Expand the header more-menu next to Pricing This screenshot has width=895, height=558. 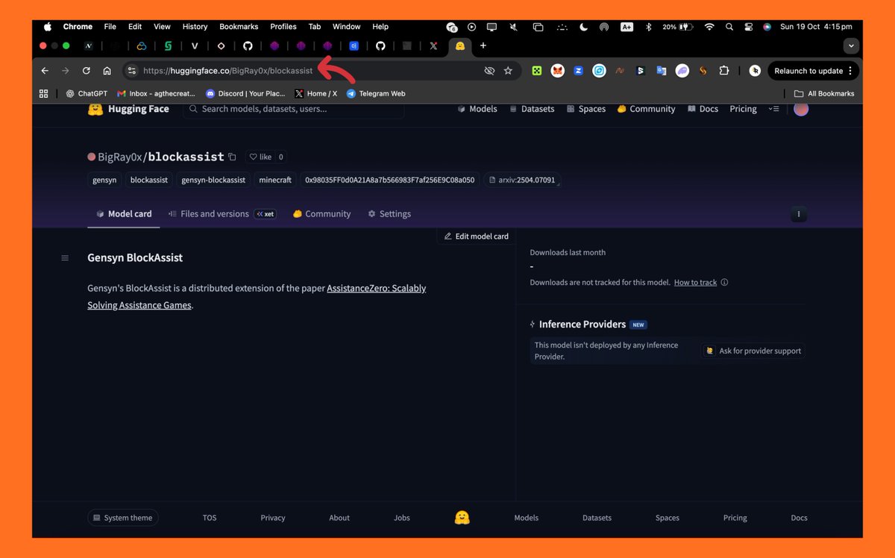pos(773,109)
